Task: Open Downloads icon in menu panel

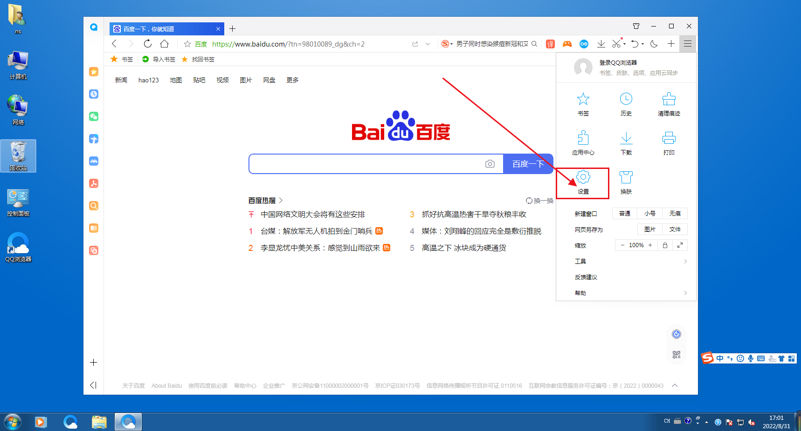Action: pos(626,143)
